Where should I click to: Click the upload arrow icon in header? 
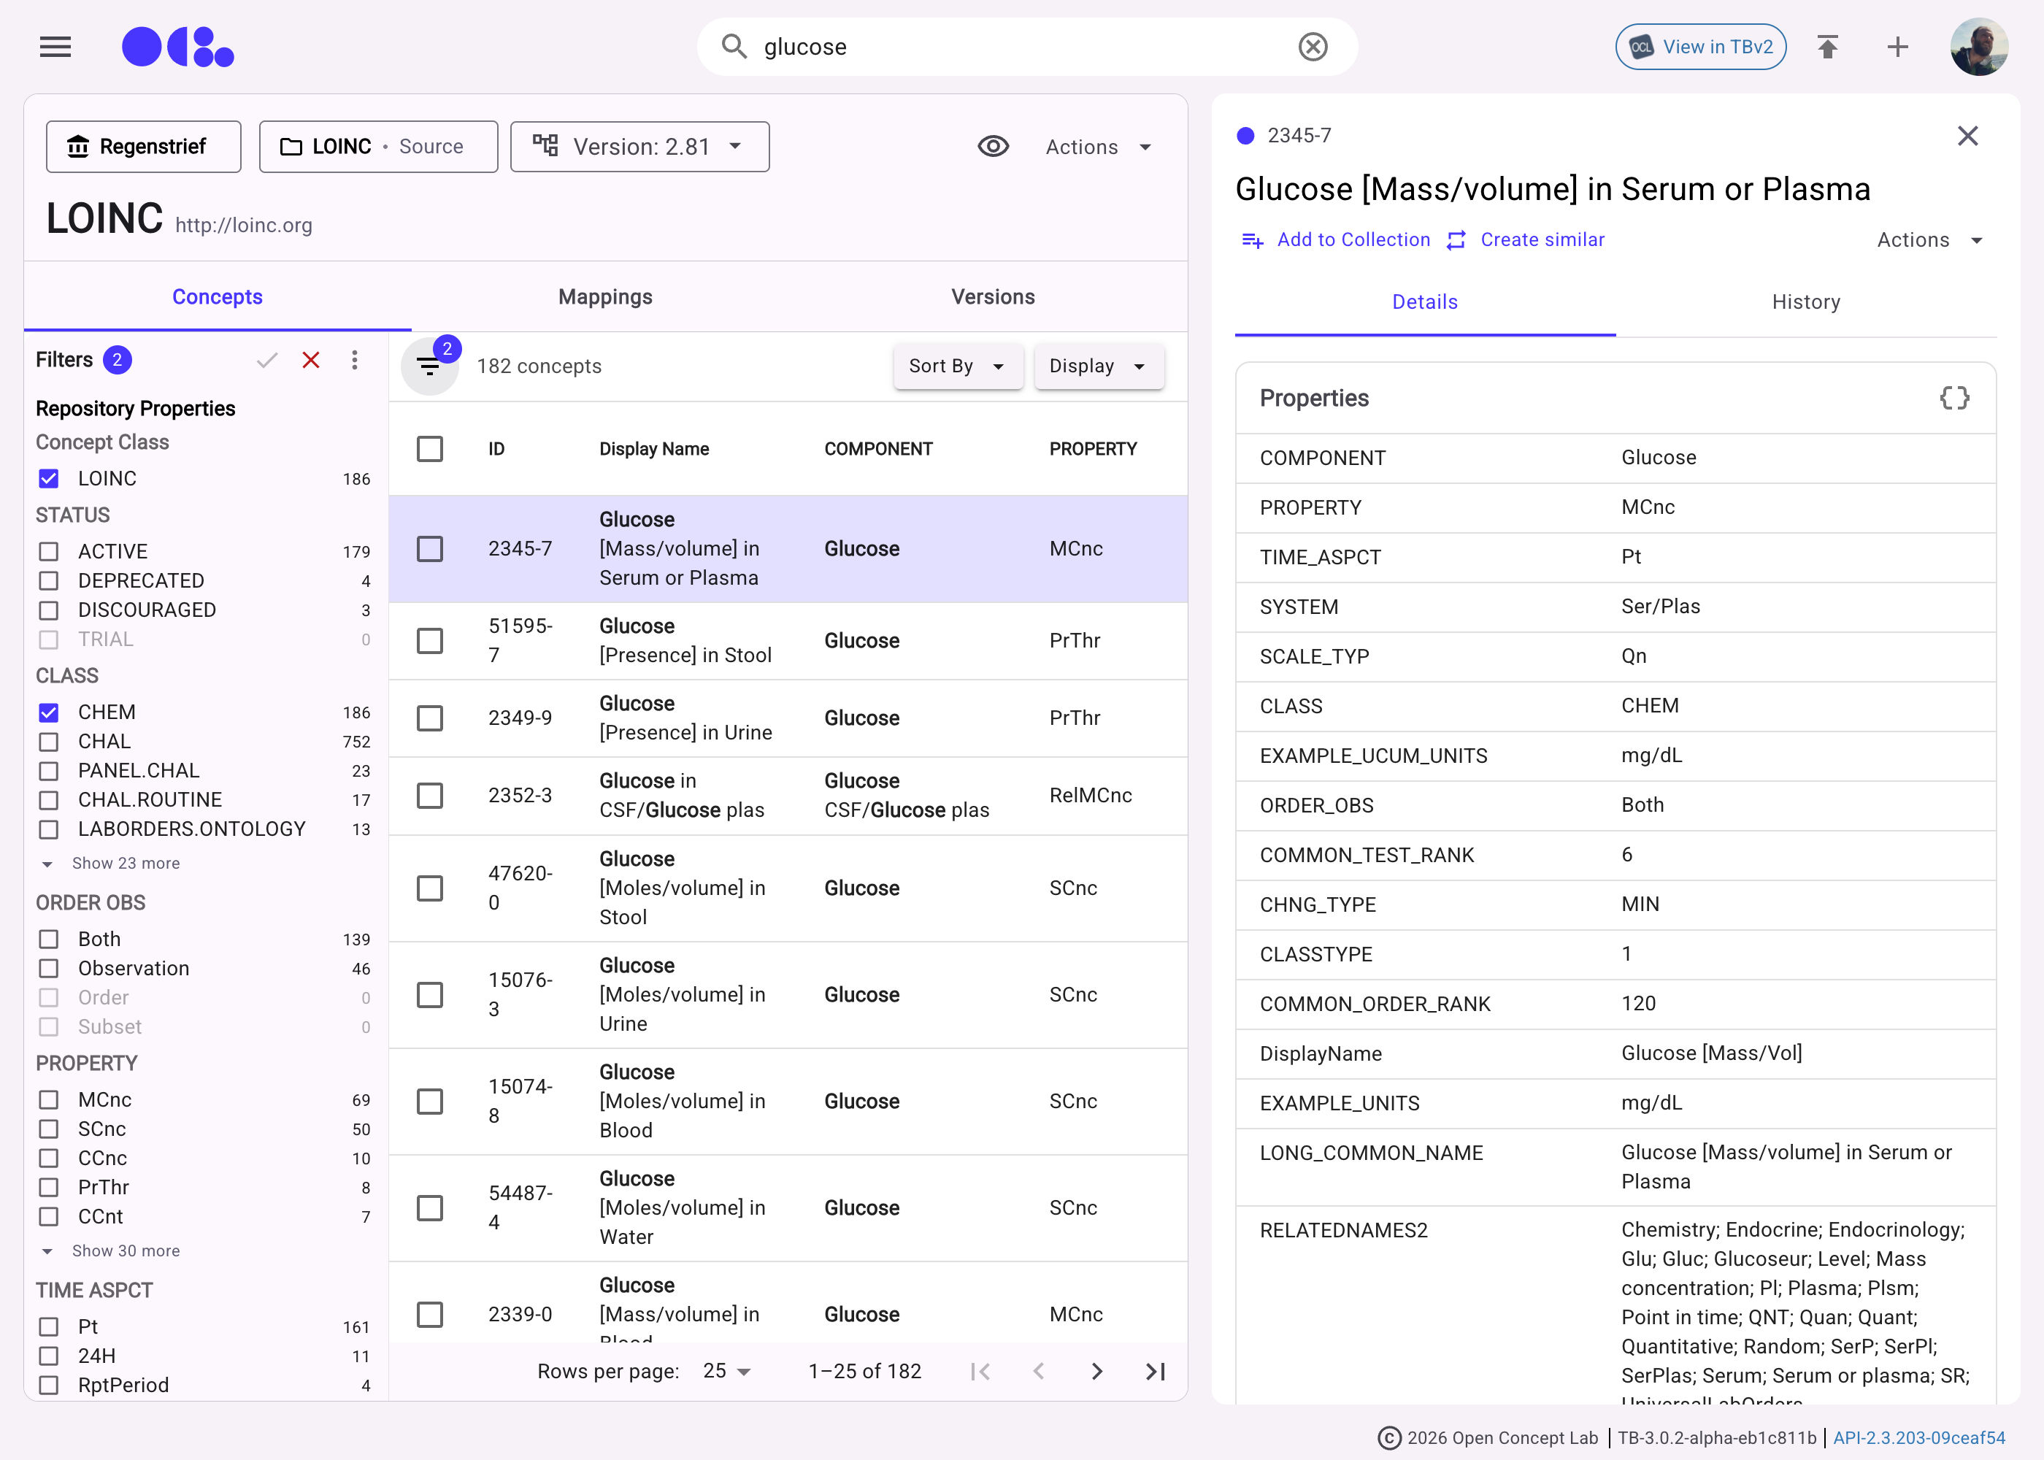coord(1827,47)
